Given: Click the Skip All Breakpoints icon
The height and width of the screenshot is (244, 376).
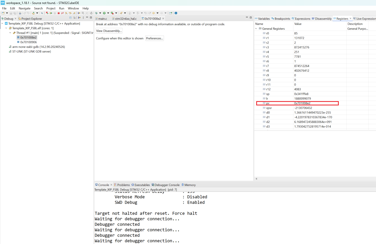Looking at the screenshot, I should tap(42, 13).
